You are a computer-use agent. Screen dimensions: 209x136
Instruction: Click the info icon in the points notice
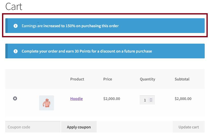pos(15,51)
